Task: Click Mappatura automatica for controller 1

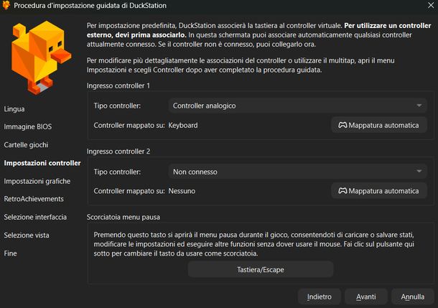Action: point(379,125)
